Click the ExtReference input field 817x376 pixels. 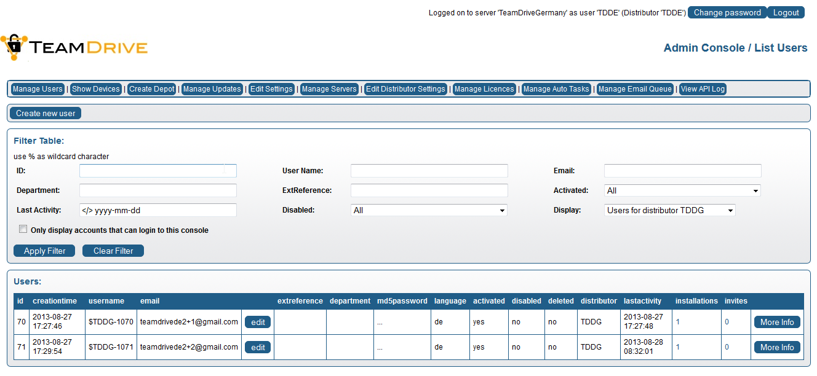point(429,190)
